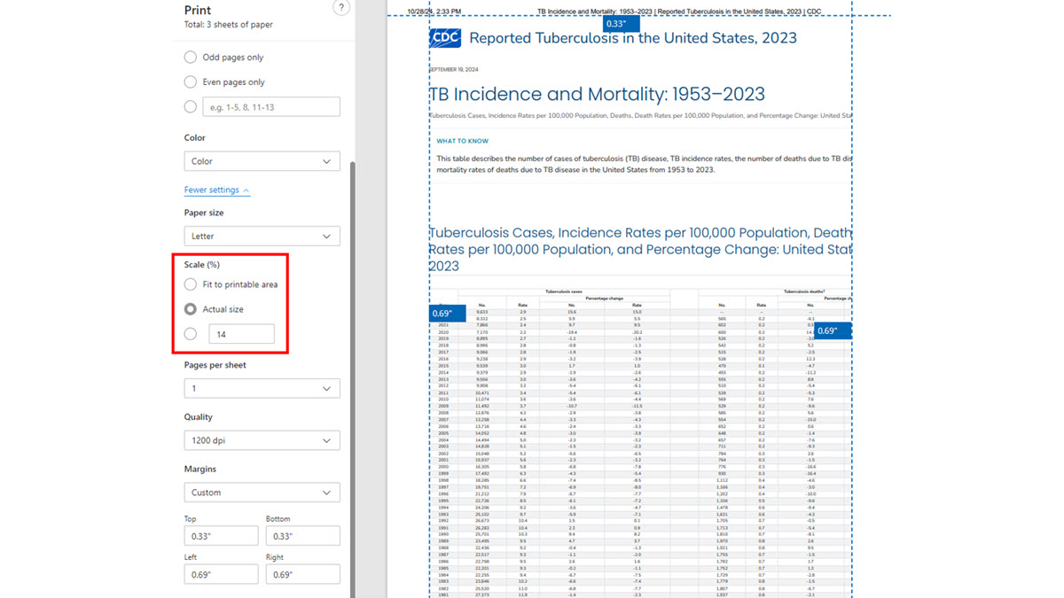Open the Margins Custom dropdown
The height and width of the screenshot is (598, 1064).
[262, 493]
